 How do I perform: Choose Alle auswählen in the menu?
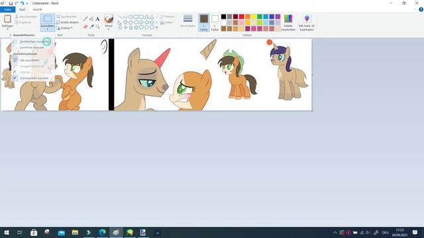tap(32, 60)
